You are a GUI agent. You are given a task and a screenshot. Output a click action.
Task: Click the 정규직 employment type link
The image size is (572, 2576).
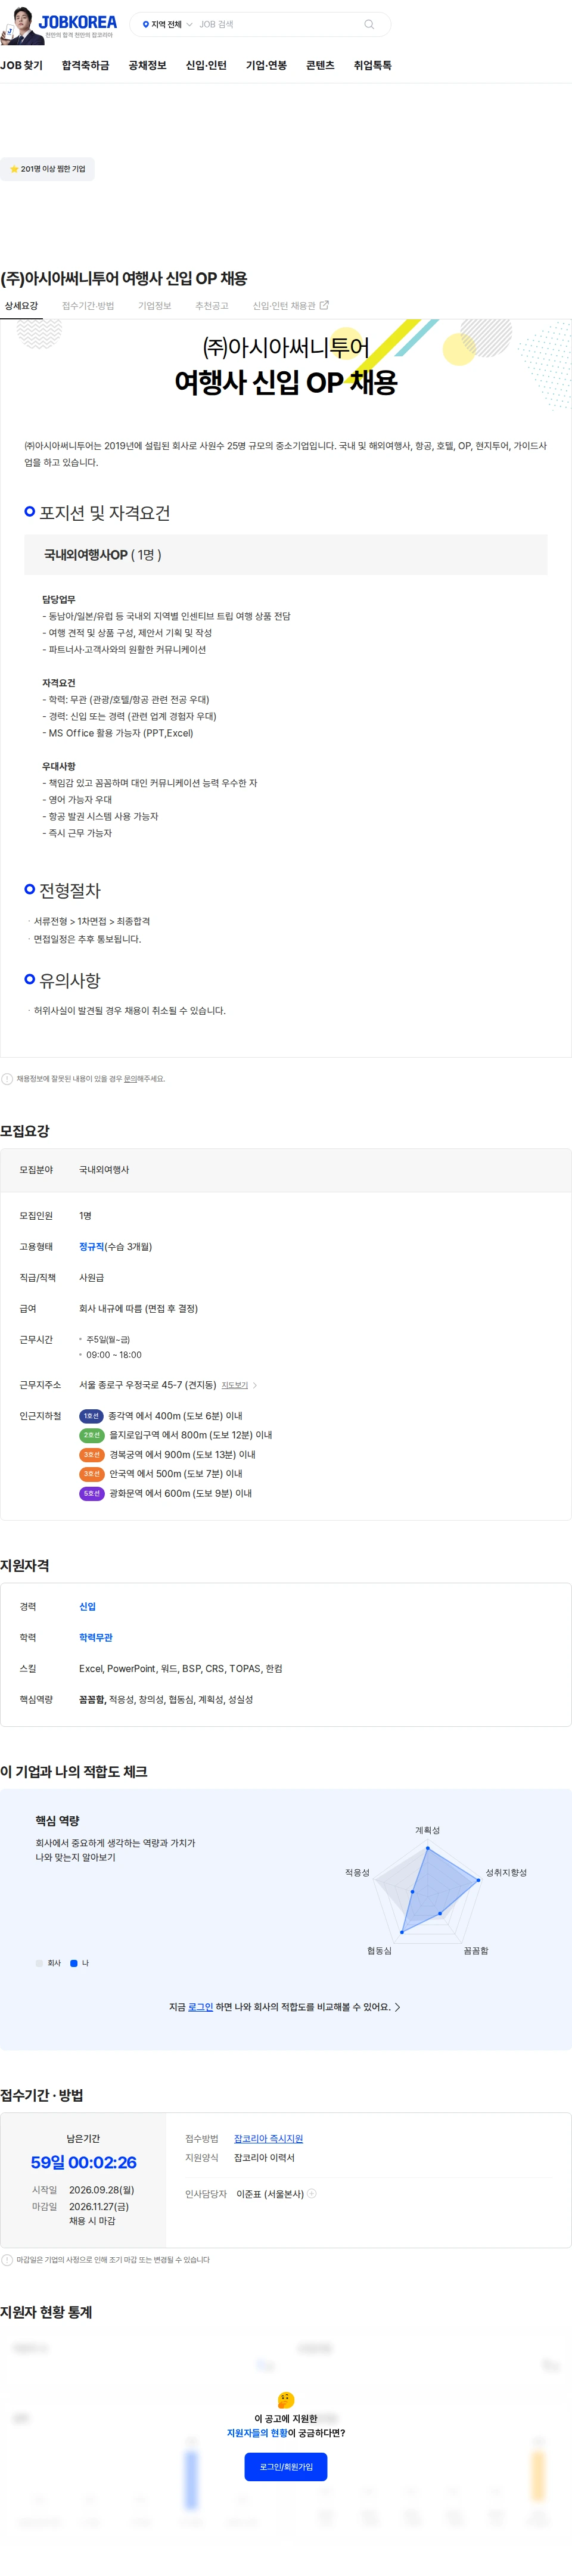click(92, 1247)
